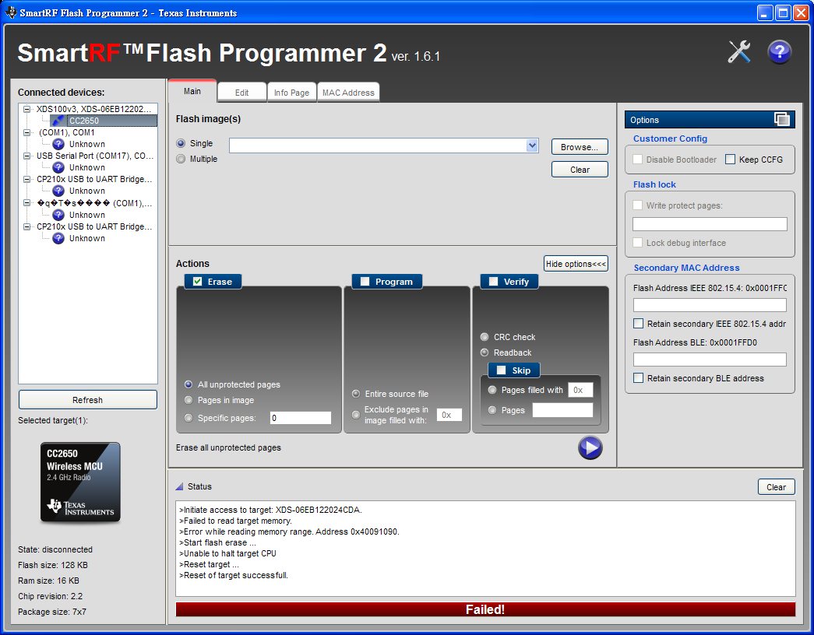814x635 pixels.
Task: Check Retain secondary IEEE 802.15.4 address
Action: click(639, 324)
